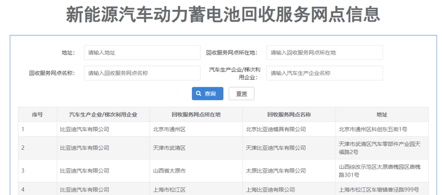Click the 地址 column header
This screenshot has height=195, width=442.
tap(382, 115)
